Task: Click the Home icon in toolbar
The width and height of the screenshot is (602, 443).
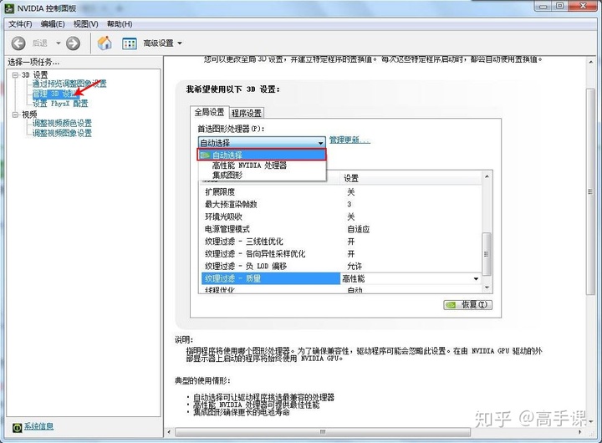Action: click(105, 43)
